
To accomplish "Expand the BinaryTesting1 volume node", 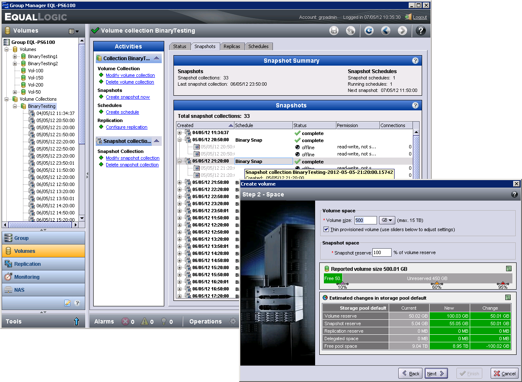I will pyautogui.click(x=15, y=56).
